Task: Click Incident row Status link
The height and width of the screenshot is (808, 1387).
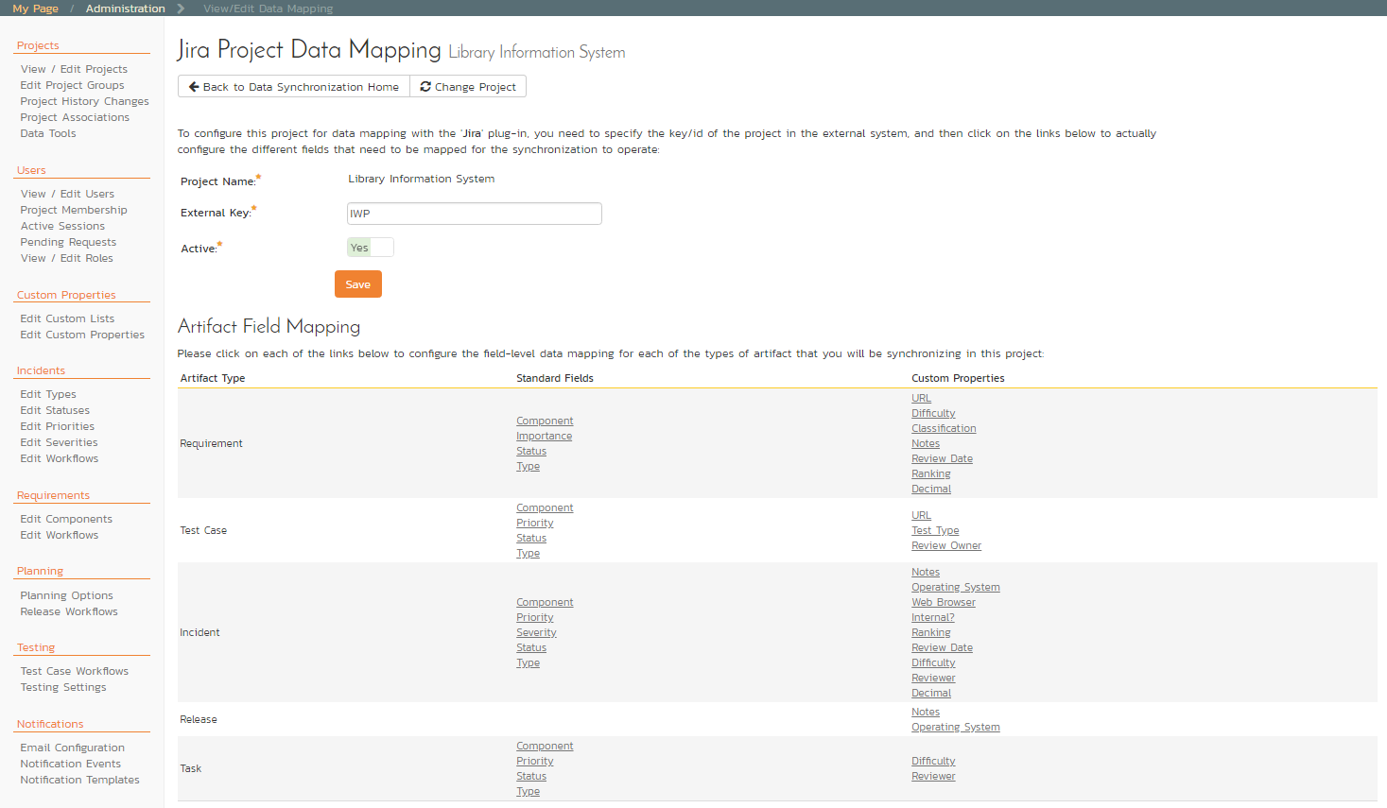Action: pos(531,647)
